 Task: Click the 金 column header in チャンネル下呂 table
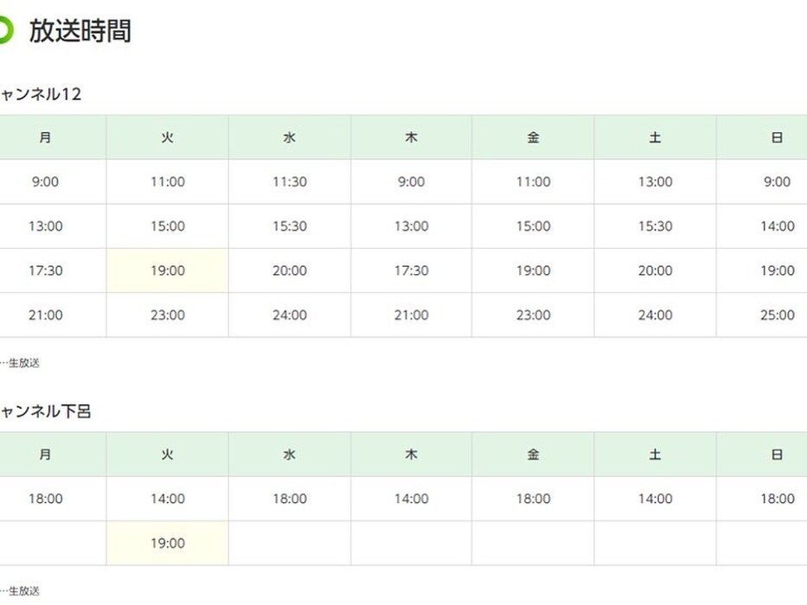533,455
